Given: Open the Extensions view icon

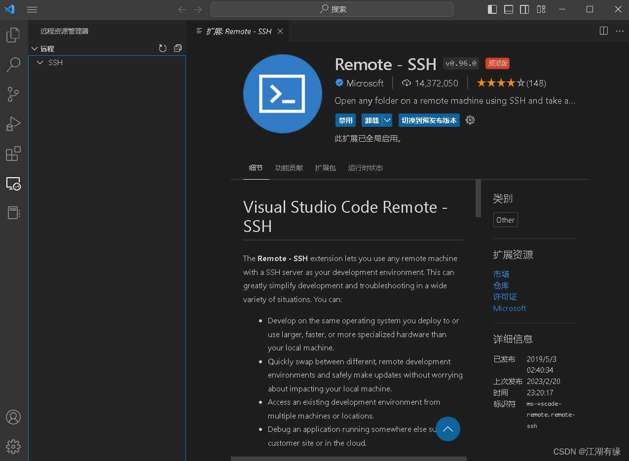Looking at the screenshot, I should click(x=13, y=154).
